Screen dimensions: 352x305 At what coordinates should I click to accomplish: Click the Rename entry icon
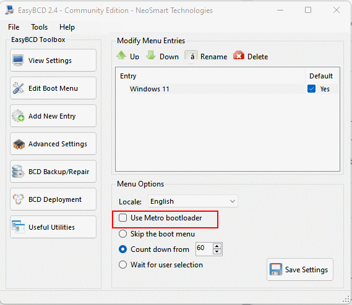191,56
